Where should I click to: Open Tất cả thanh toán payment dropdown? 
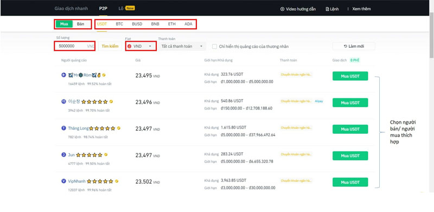point(182,46)
